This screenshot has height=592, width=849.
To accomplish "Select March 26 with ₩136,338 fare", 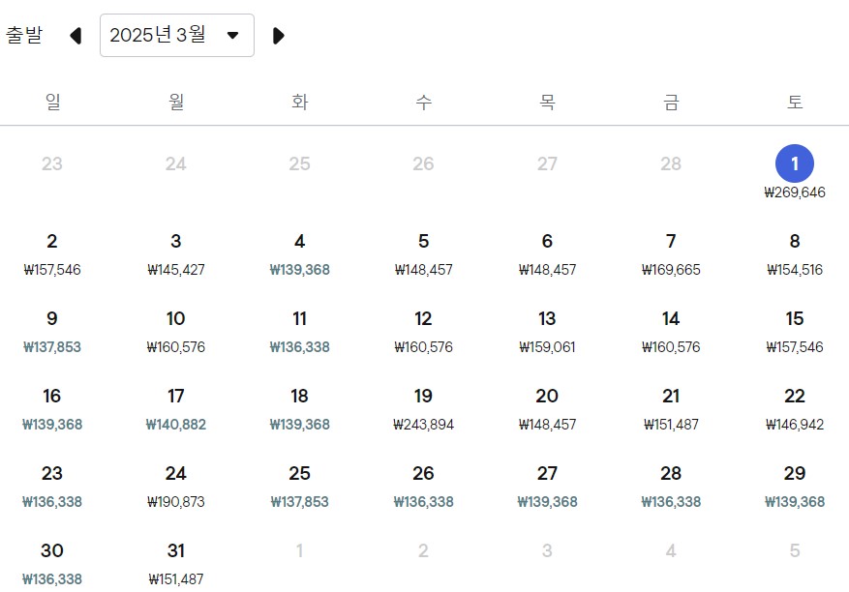I will (x=423, y=484).
